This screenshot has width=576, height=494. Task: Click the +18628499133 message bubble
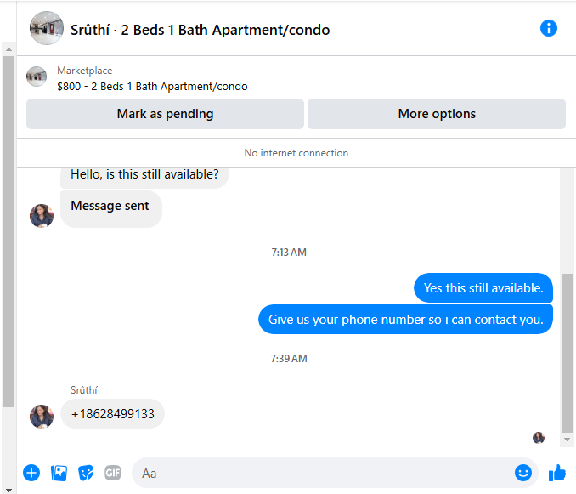[112, 414]
